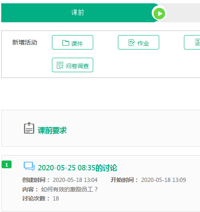Open the 2020-05-25 08:35的讨论 link
Screen dimensions: 200x212
click(78, 168)
